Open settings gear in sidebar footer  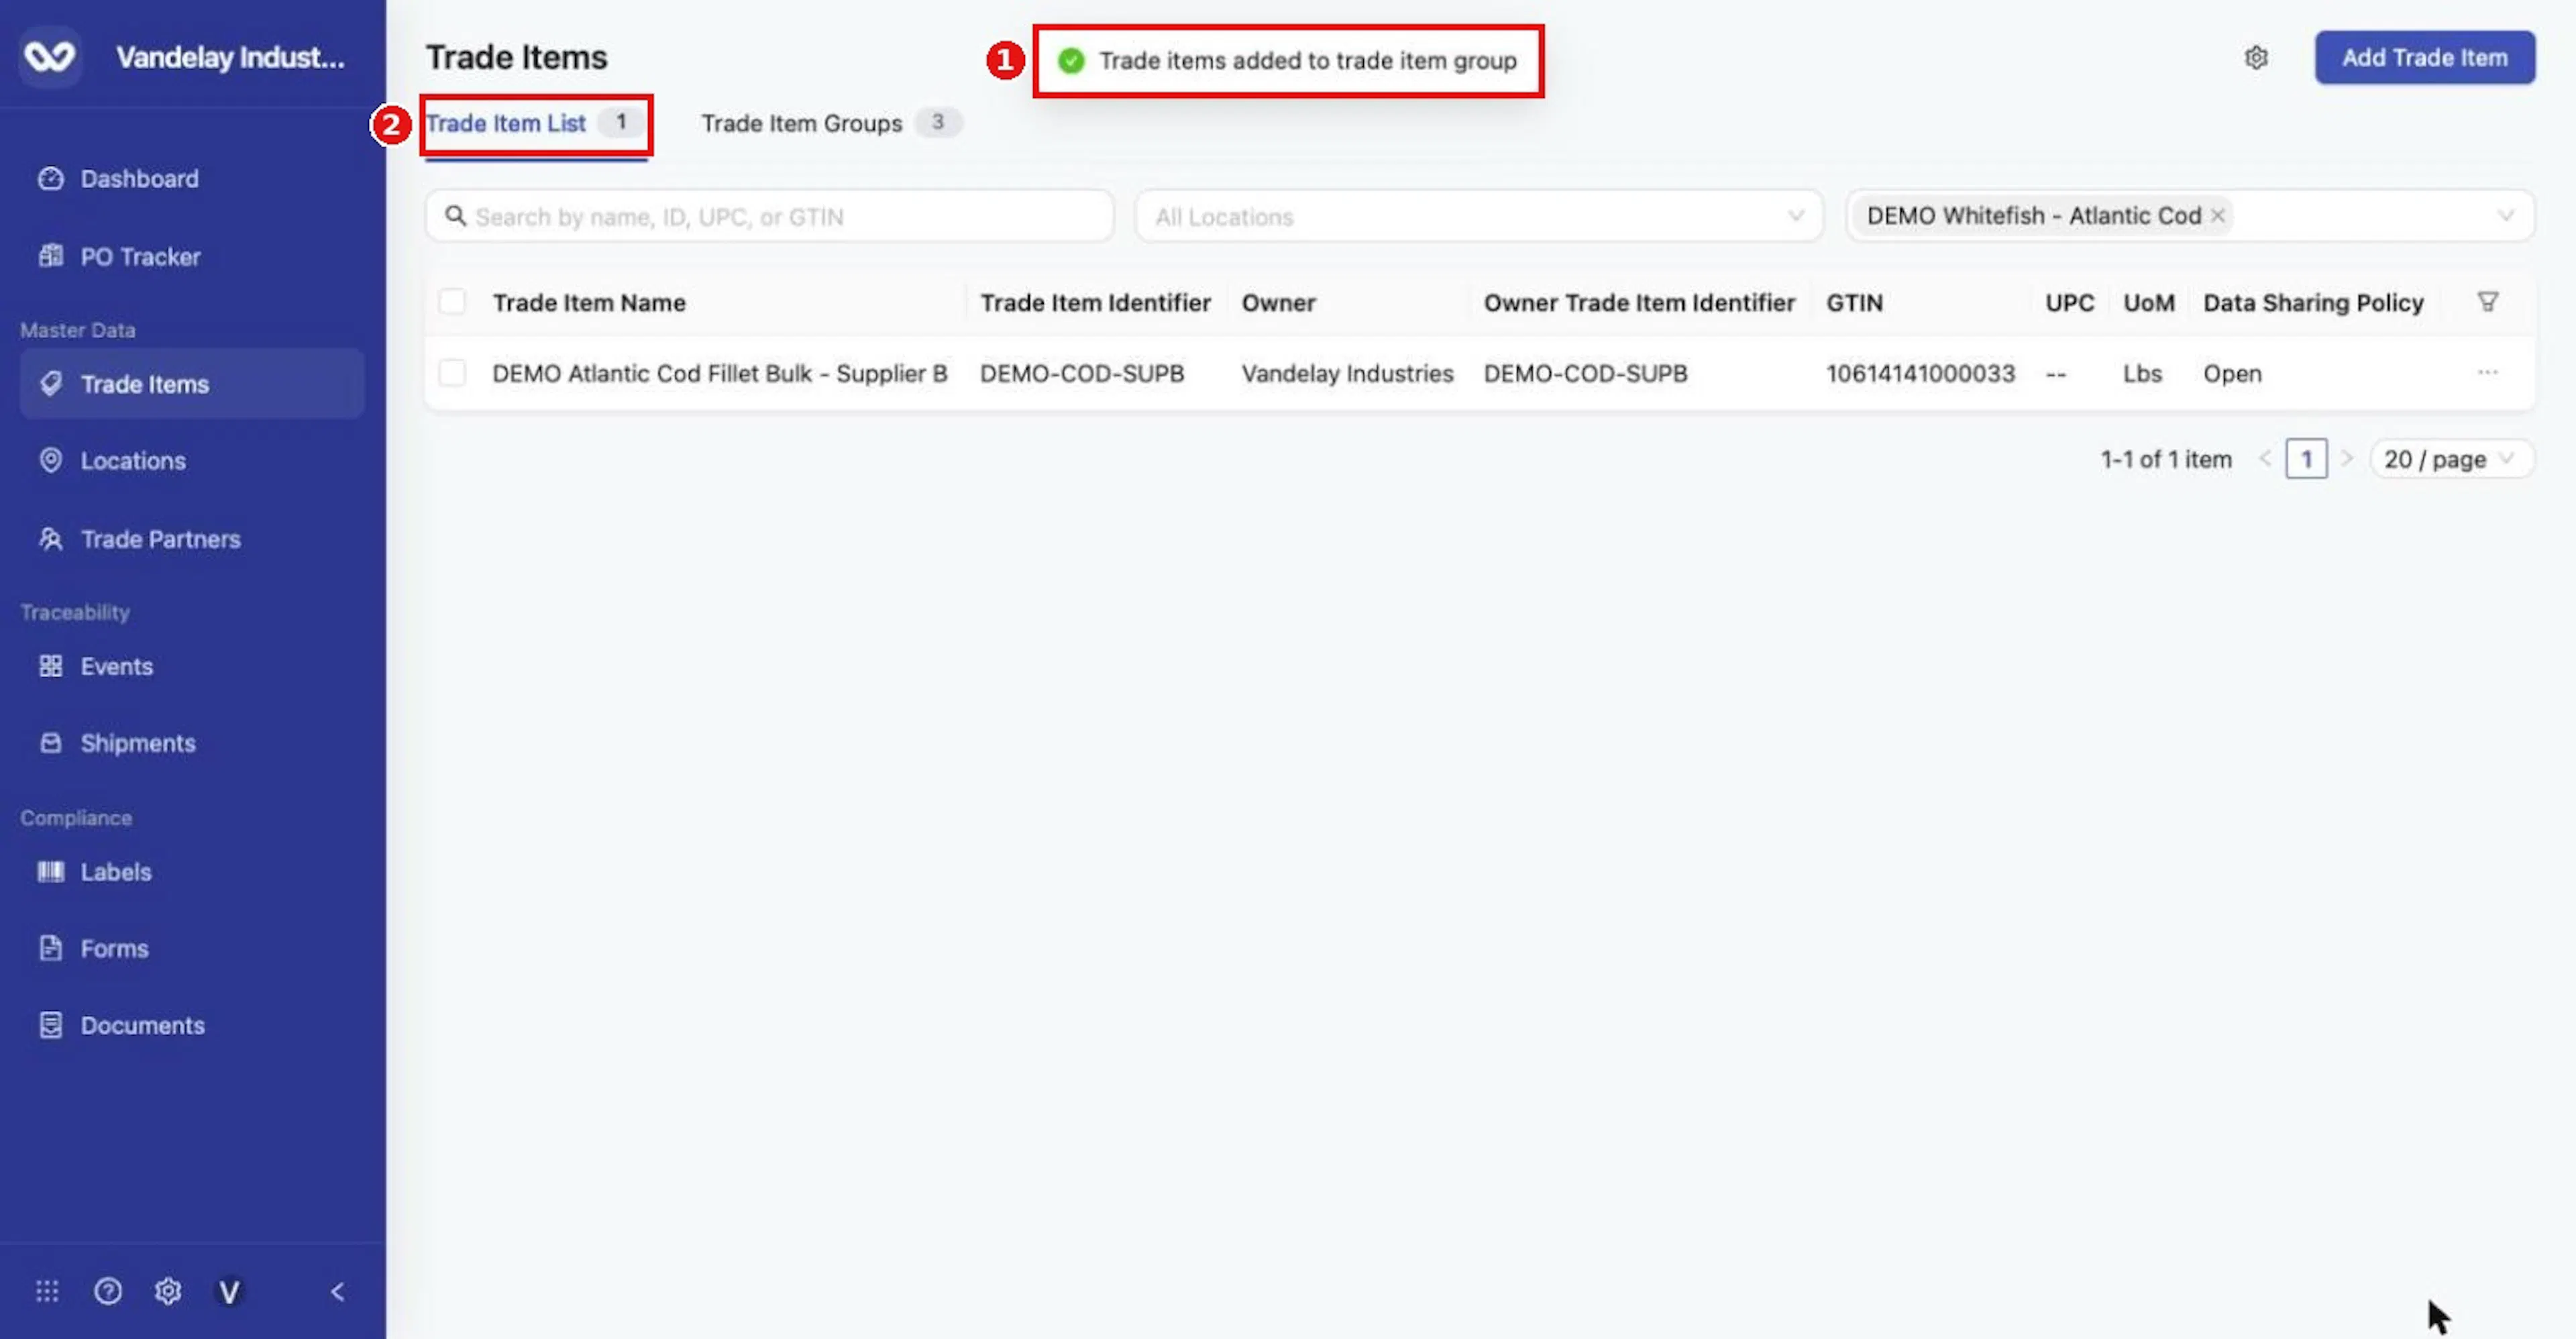click(168, 1291)
